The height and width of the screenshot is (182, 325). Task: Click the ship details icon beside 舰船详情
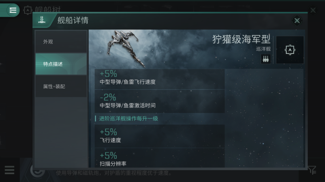coord(42,20)
